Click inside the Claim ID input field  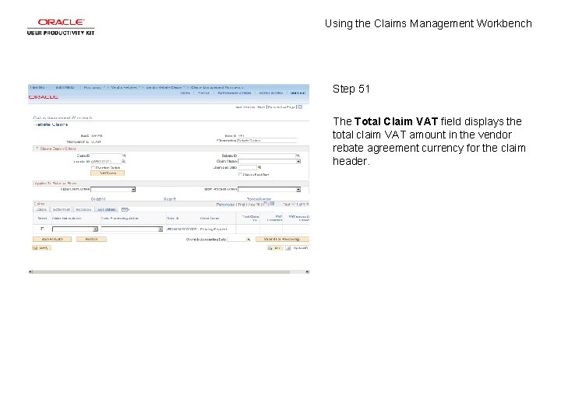click(x=106, y=156)
